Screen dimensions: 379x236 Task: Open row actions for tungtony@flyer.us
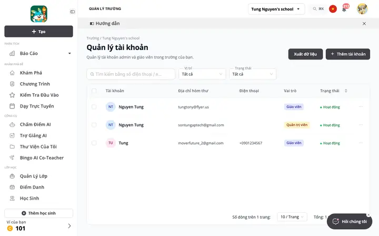(361, 106)
